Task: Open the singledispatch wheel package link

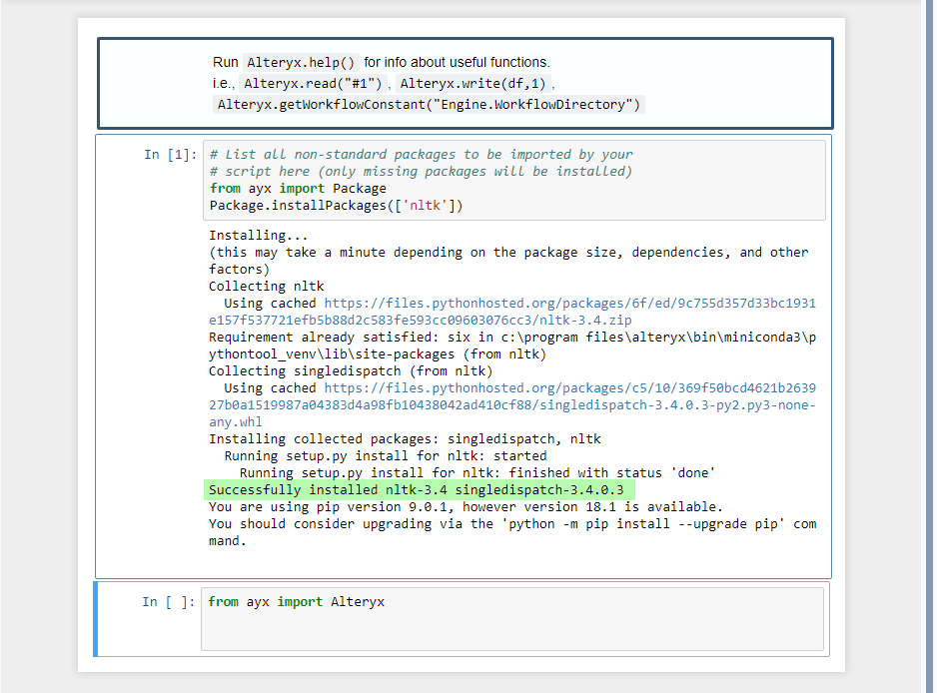Action: [x=512, y=405]
